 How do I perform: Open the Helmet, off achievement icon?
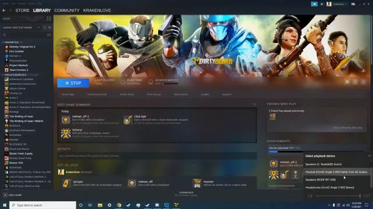132,183
